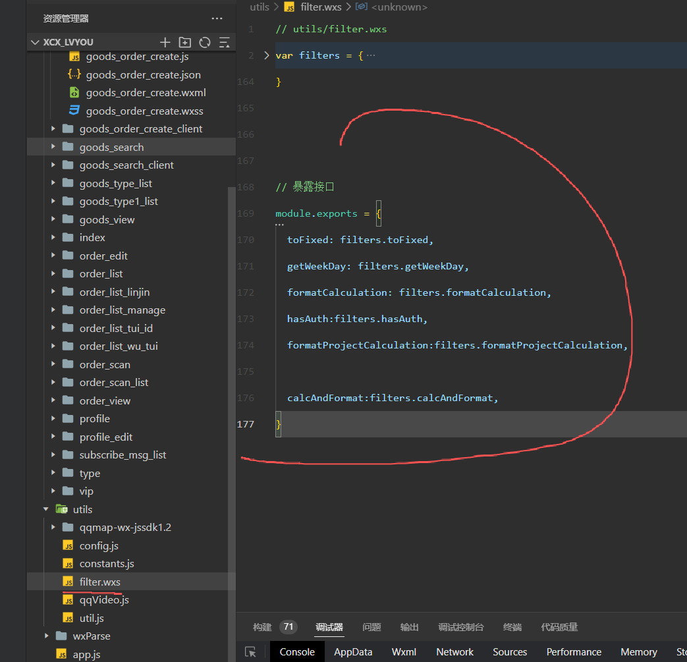Refresh the file explorer tree
This screenshot has height=662, width=687.
point(205,42)
